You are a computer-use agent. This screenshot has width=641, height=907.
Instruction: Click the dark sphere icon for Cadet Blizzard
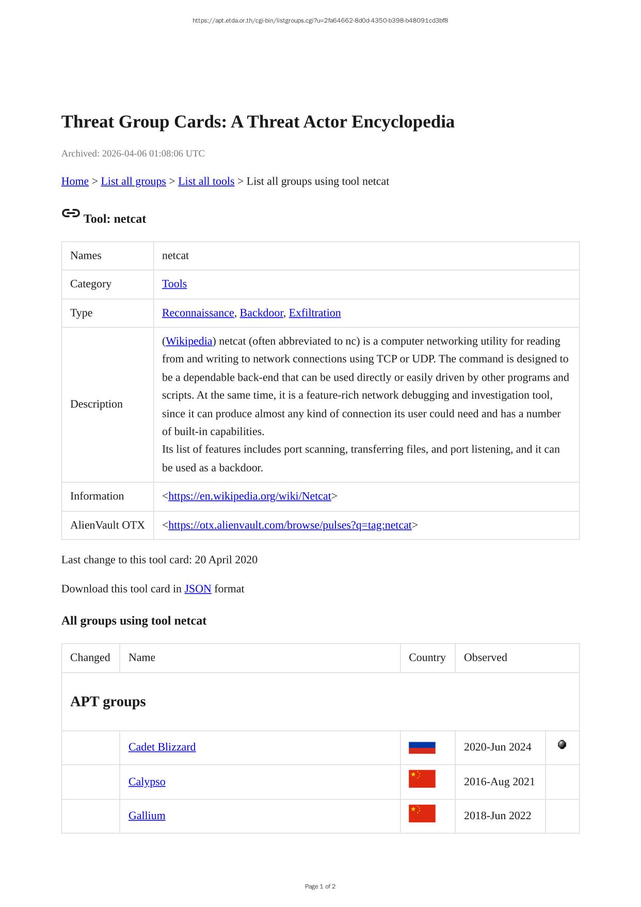click(x=562, y=744)
